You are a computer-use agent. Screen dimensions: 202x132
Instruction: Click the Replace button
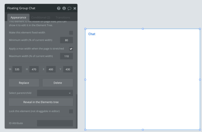(x=24, y=83)
